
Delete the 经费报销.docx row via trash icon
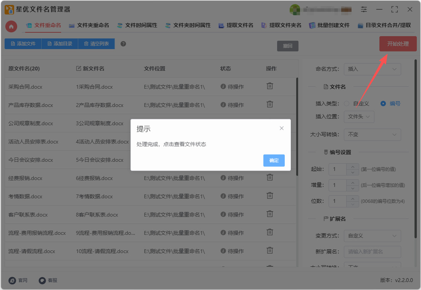(x=270, y=177)
